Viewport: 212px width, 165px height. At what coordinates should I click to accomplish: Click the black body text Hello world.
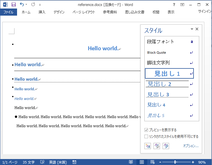(25, 108)
